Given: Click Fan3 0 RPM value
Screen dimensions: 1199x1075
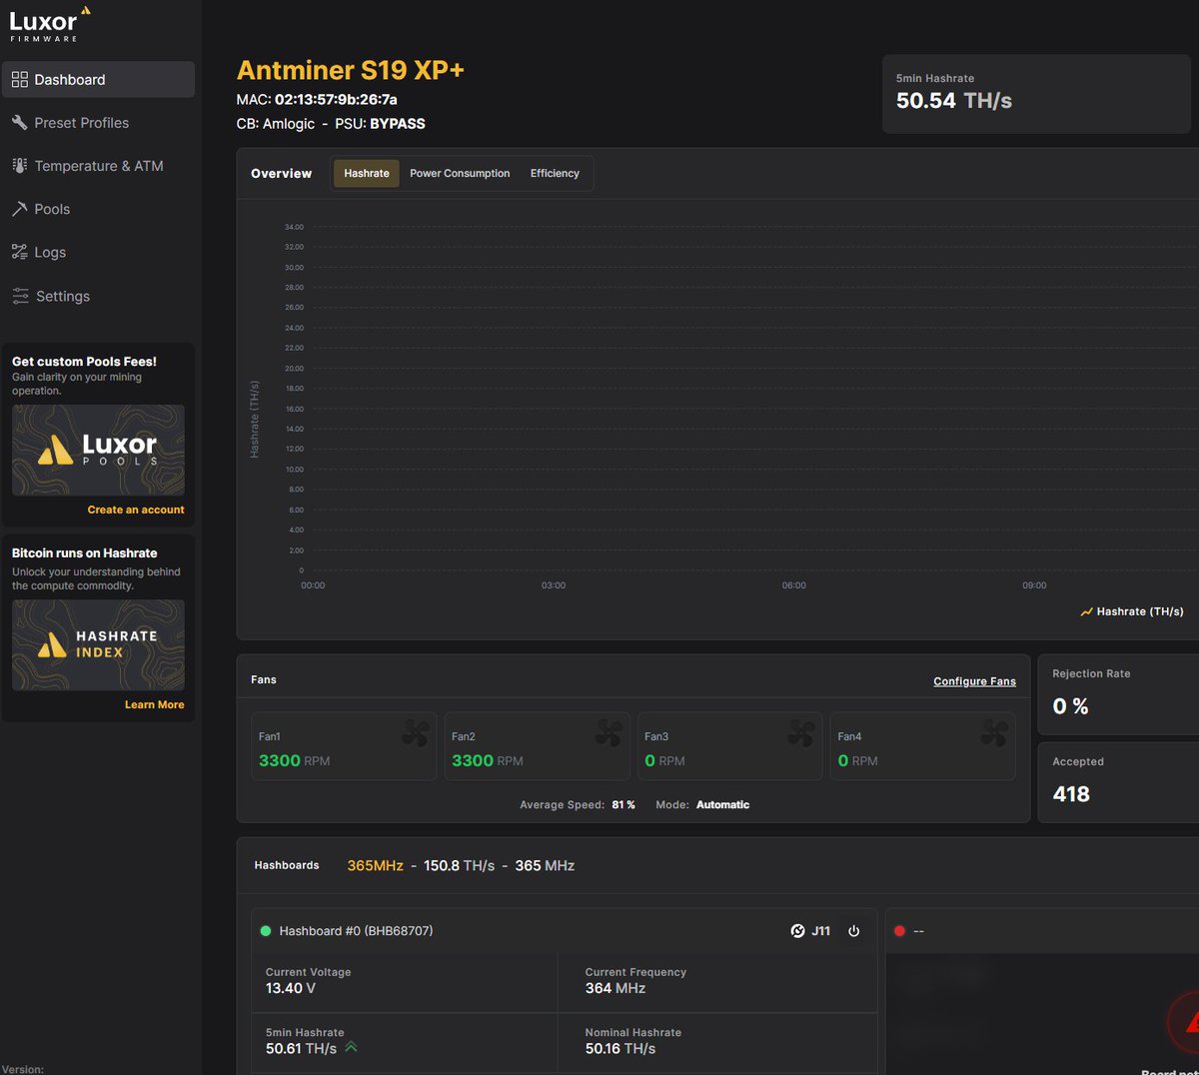Looking at the screenshot, I should [664, 760].
